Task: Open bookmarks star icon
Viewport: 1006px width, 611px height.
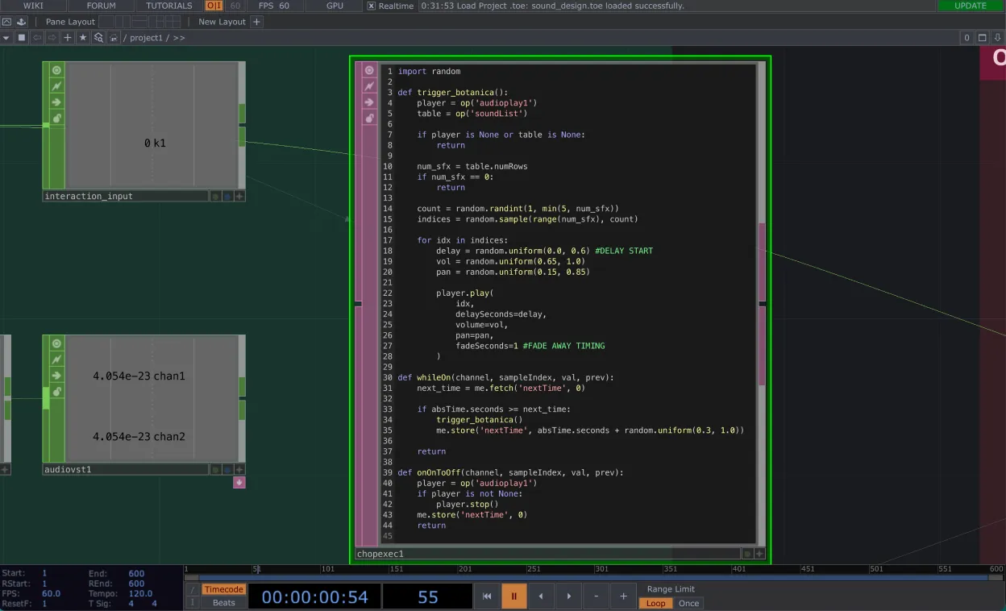Action: click(83, 38)
